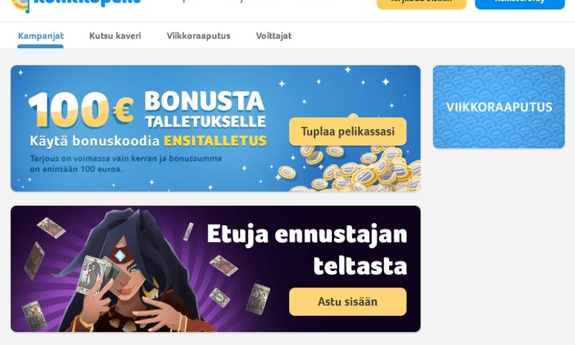The image size is (575, 345).
Task: Click the Tuplaa pelikassasi button
Action: coord(348,132)
